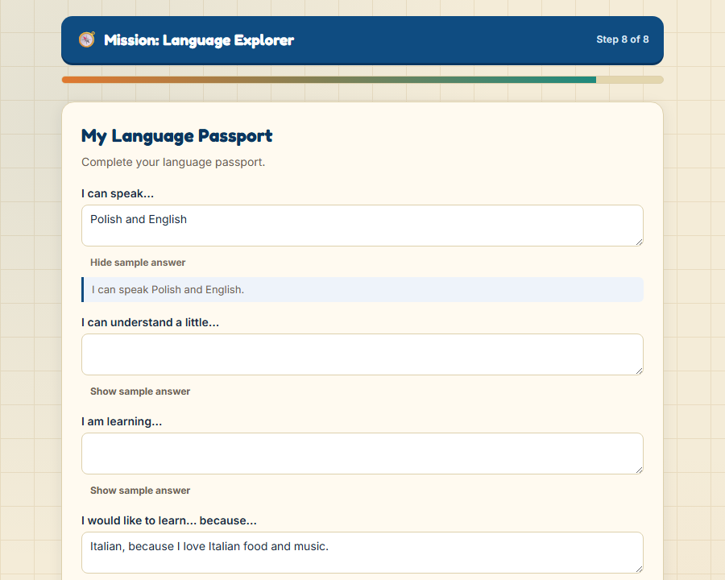This screenshot has height=580, width=725.
Task: Click the 'My Language Passport' heading
Action: click(x=176, y=136)
